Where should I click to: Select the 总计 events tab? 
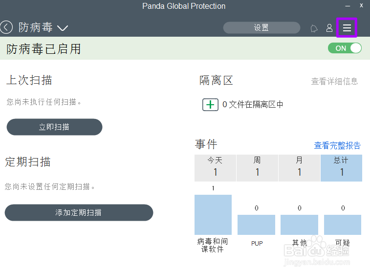[x=341, y=168]
